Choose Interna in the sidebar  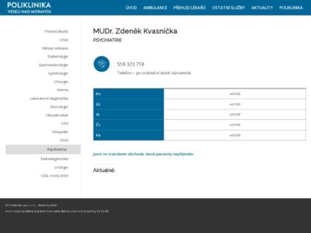(62, 90)
